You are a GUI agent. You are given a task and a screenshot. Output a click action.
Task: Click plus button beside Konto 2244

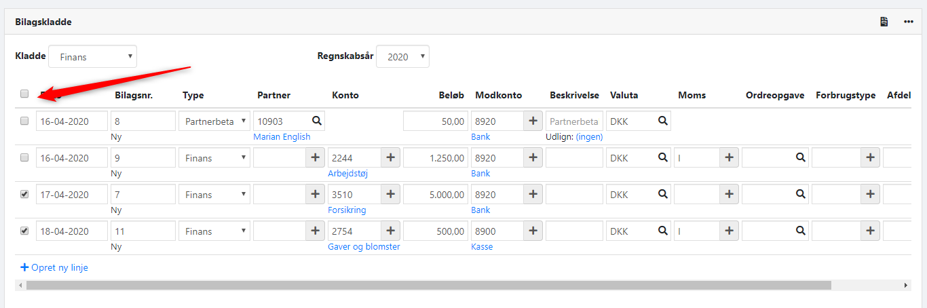390,158
